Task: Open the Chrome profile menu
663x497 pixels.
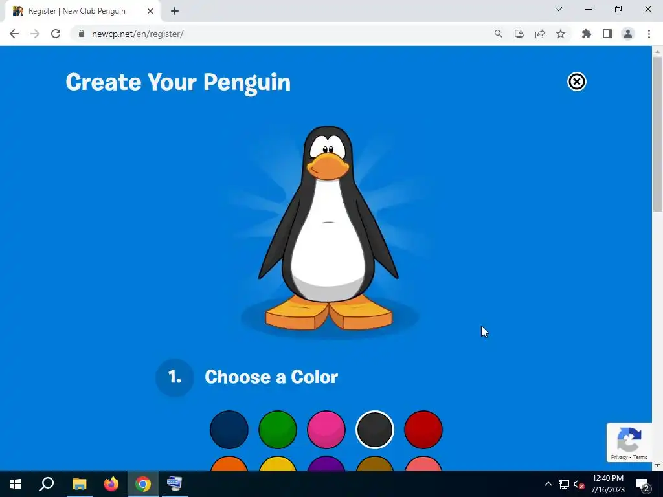Action: coord(628,34)
